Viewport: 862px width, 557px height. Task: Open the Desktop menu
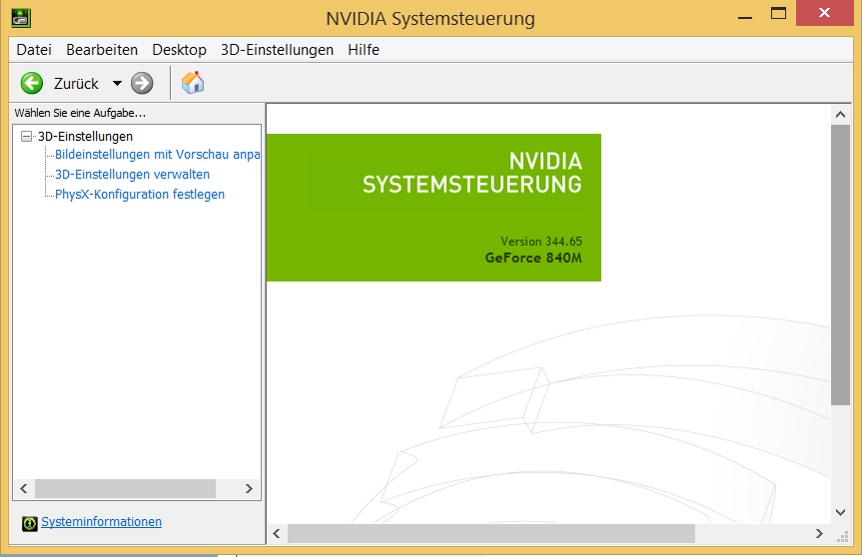pos(179,50)
